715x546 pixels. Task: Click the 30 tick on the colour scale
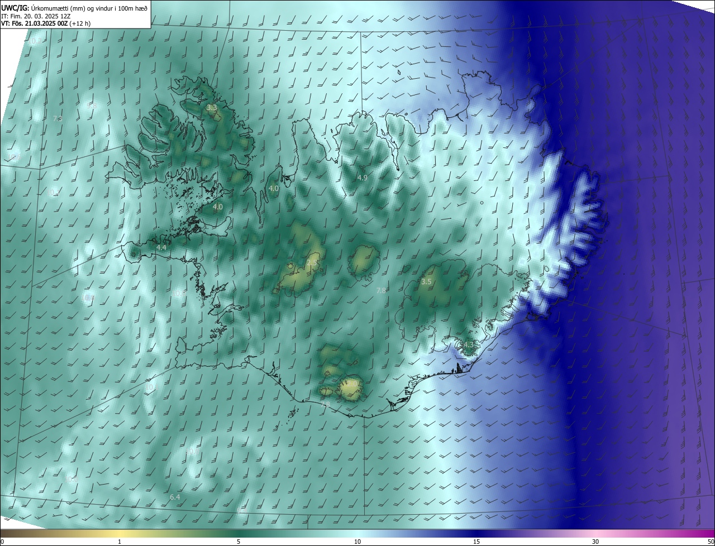595,542
